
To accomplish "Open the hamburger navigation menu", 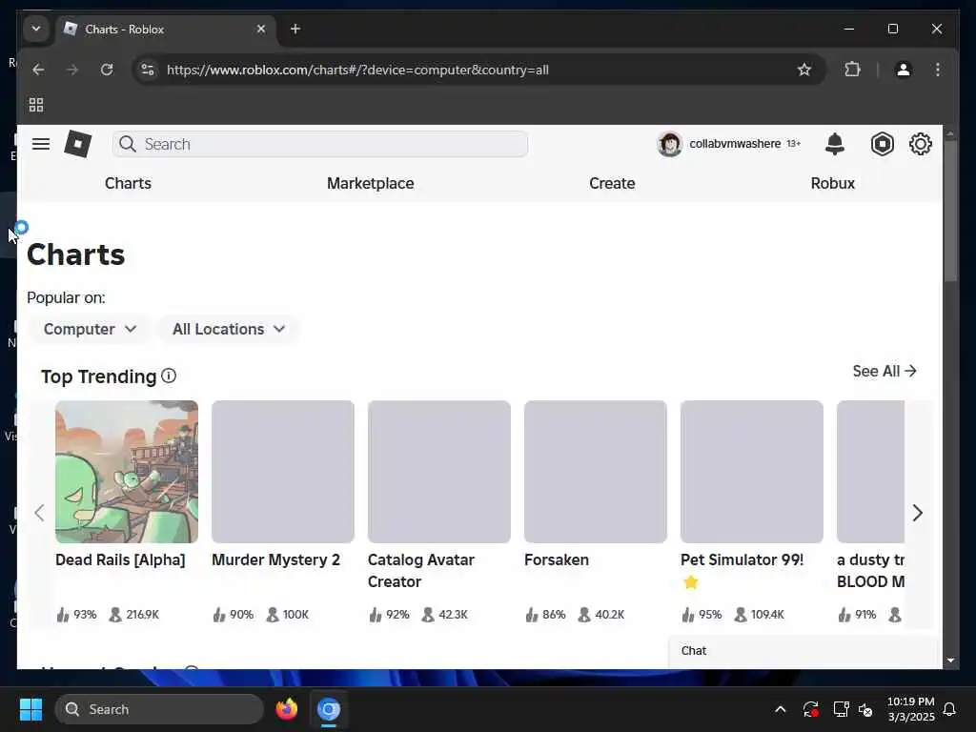I will pyautogui.click(x=41, y=144).
